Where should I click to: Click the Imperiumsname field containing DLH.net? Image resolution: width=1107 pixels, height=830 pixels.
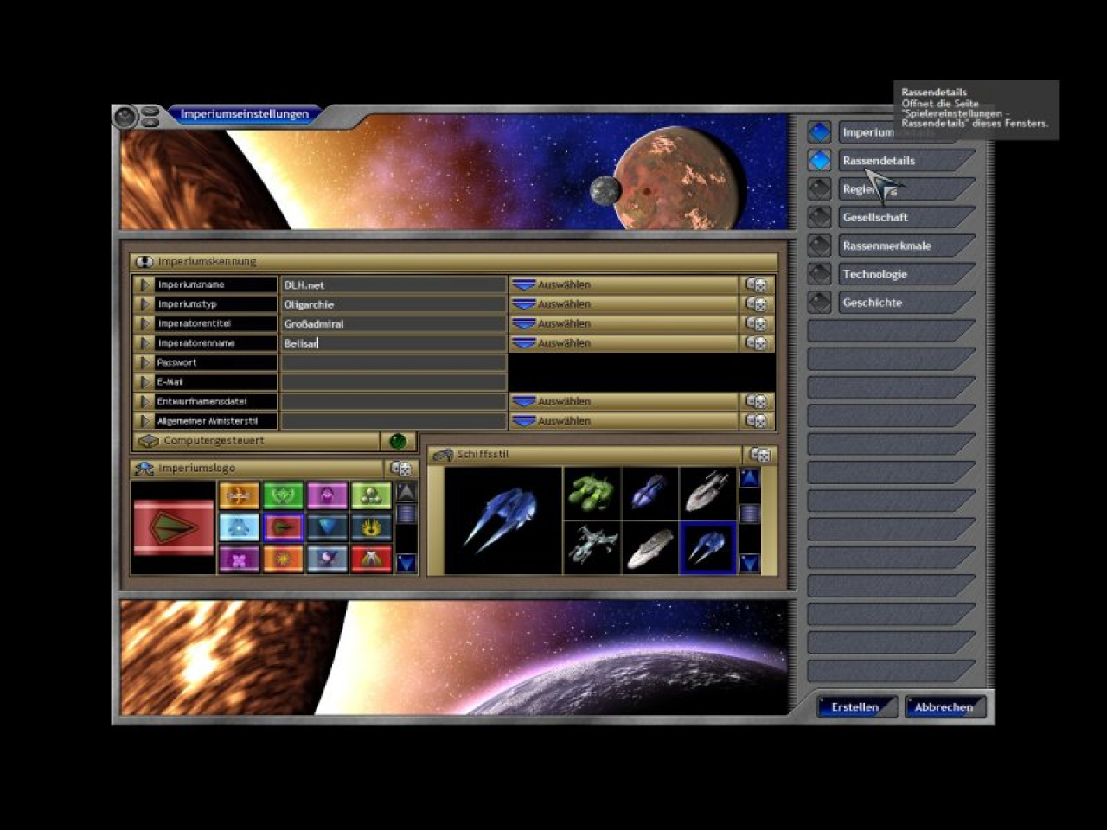pyautogui.click(x=394, y=284)
